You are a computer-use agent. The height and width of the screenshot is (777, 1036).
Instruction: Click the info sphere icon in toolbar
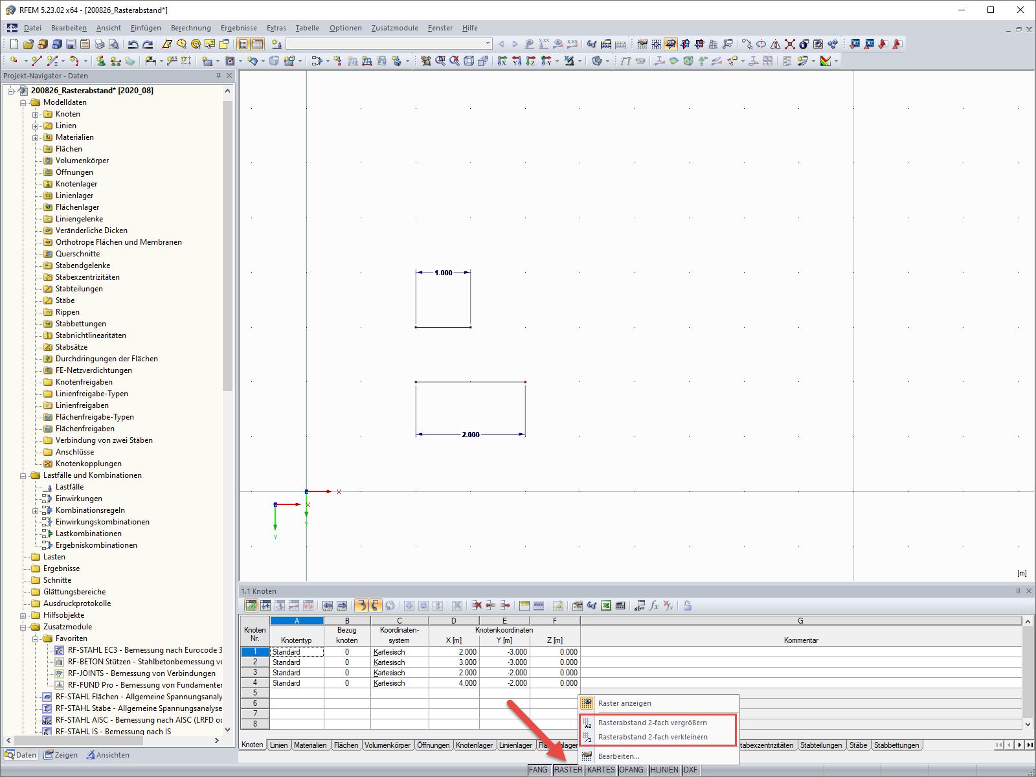point(804,44)
